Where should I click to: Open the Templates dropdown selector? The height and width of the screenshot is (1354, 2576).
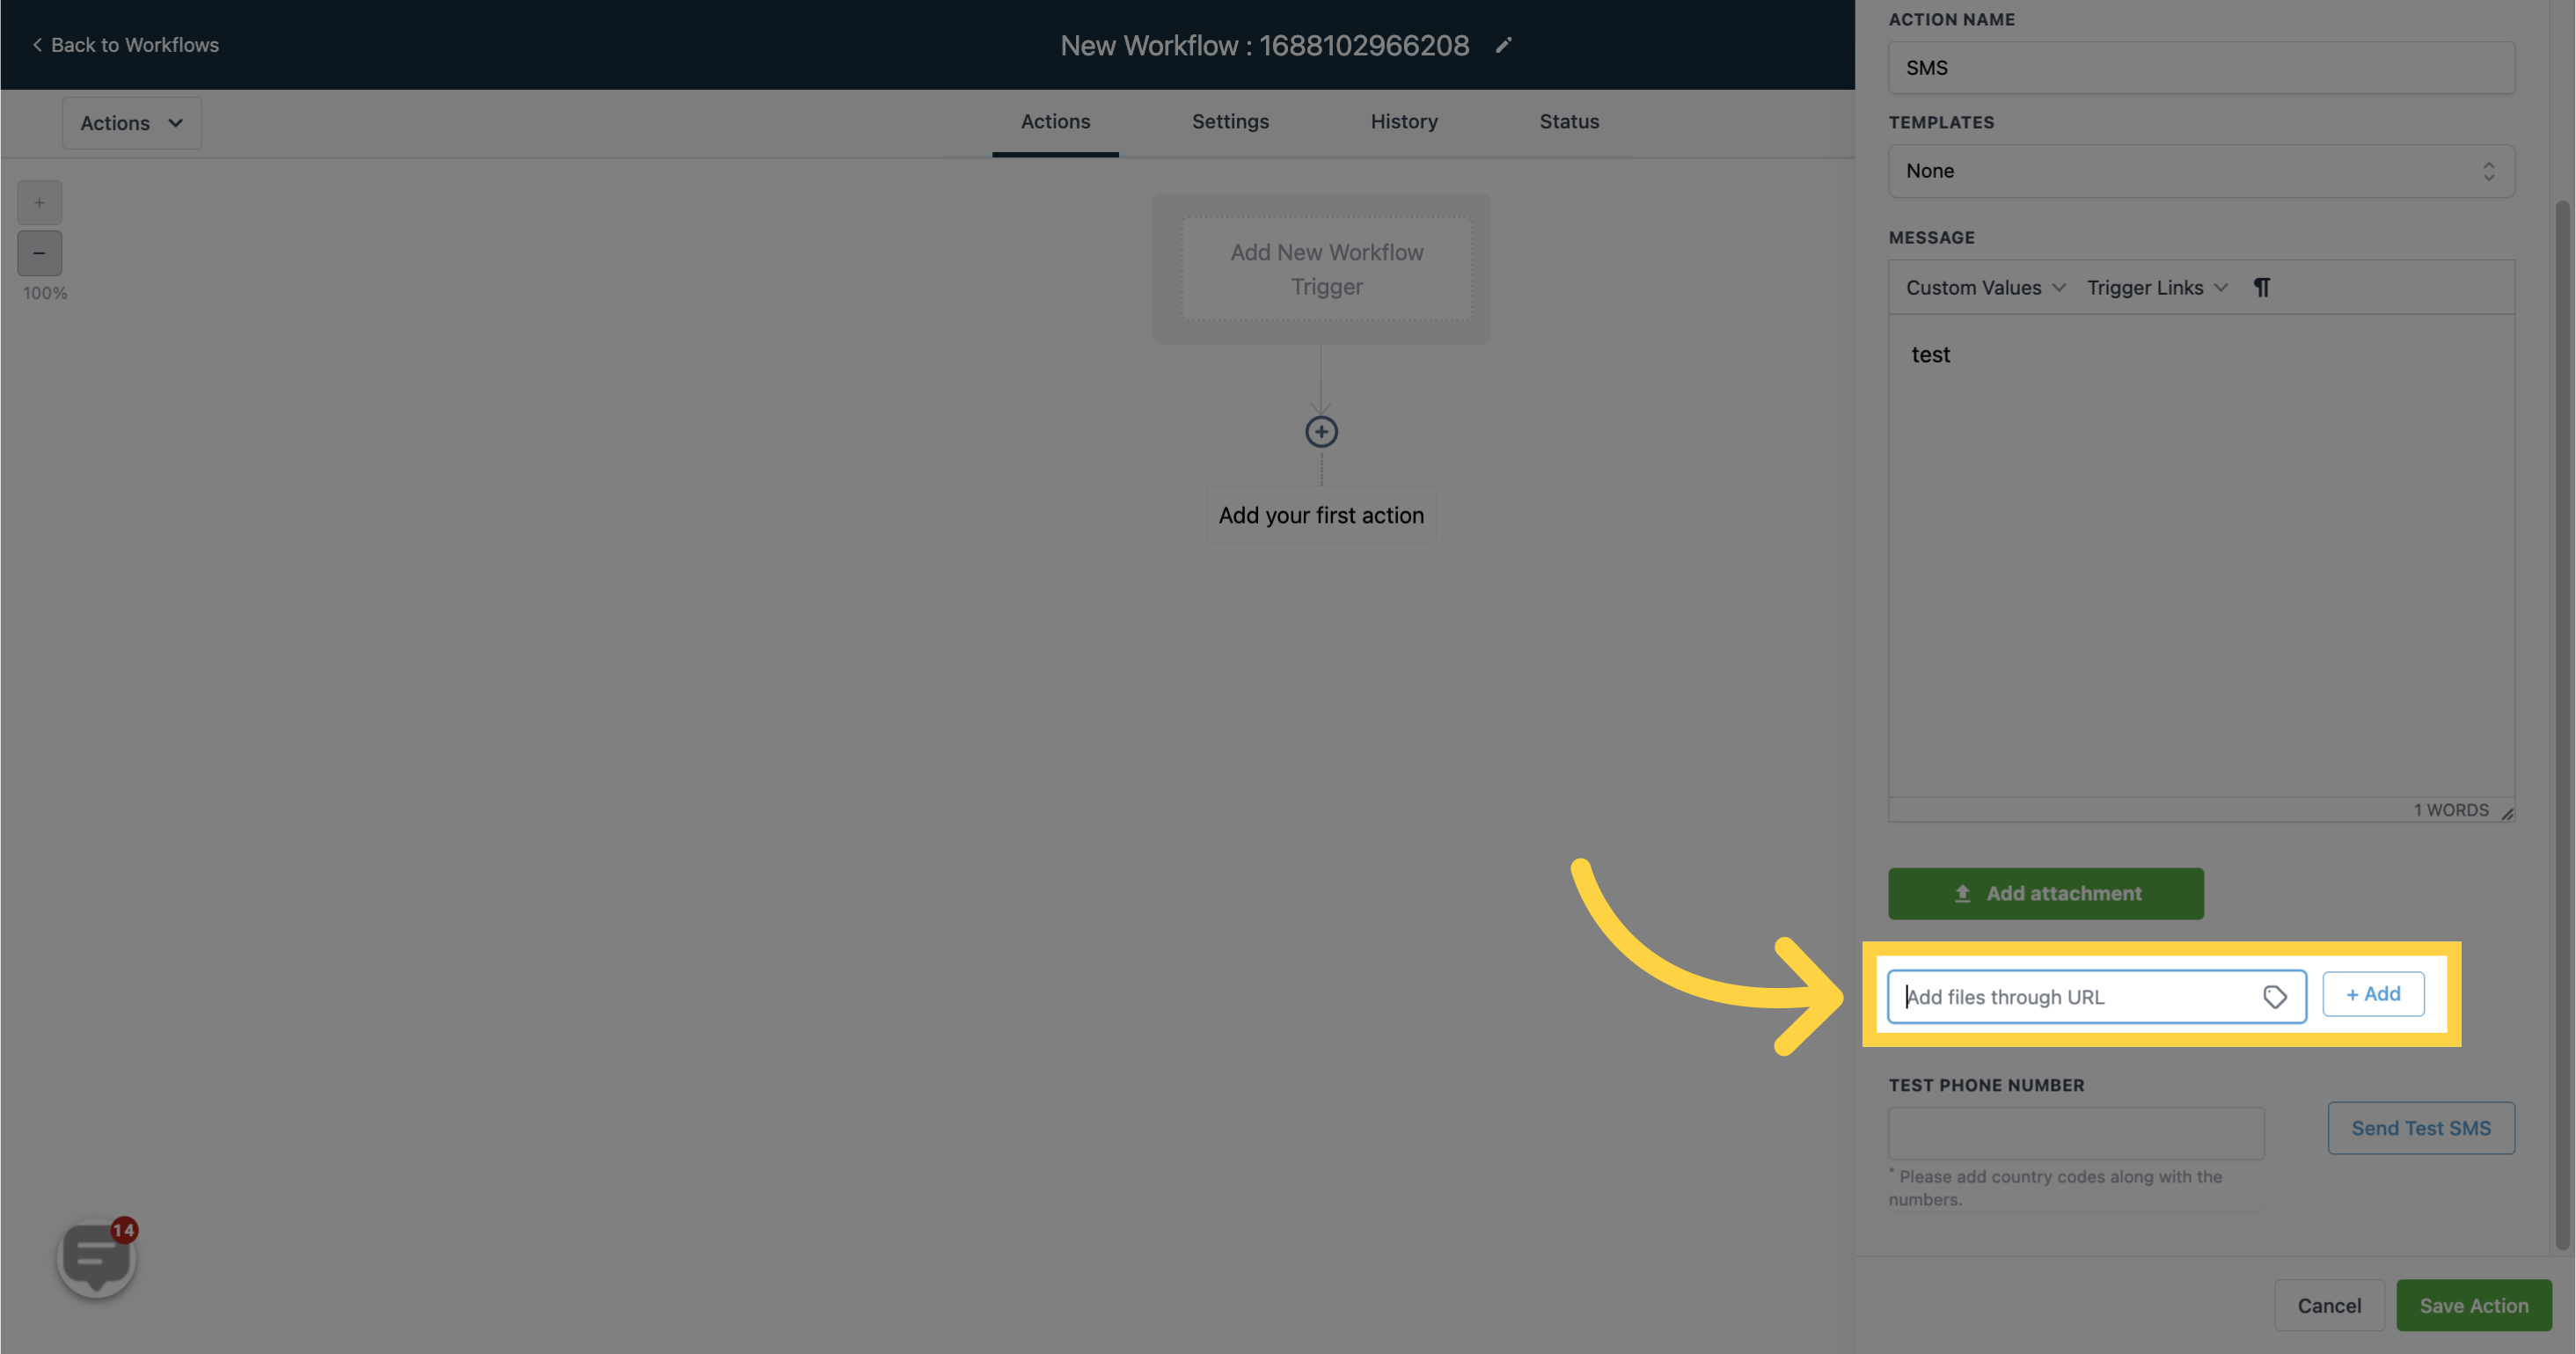pos(2198,169)
